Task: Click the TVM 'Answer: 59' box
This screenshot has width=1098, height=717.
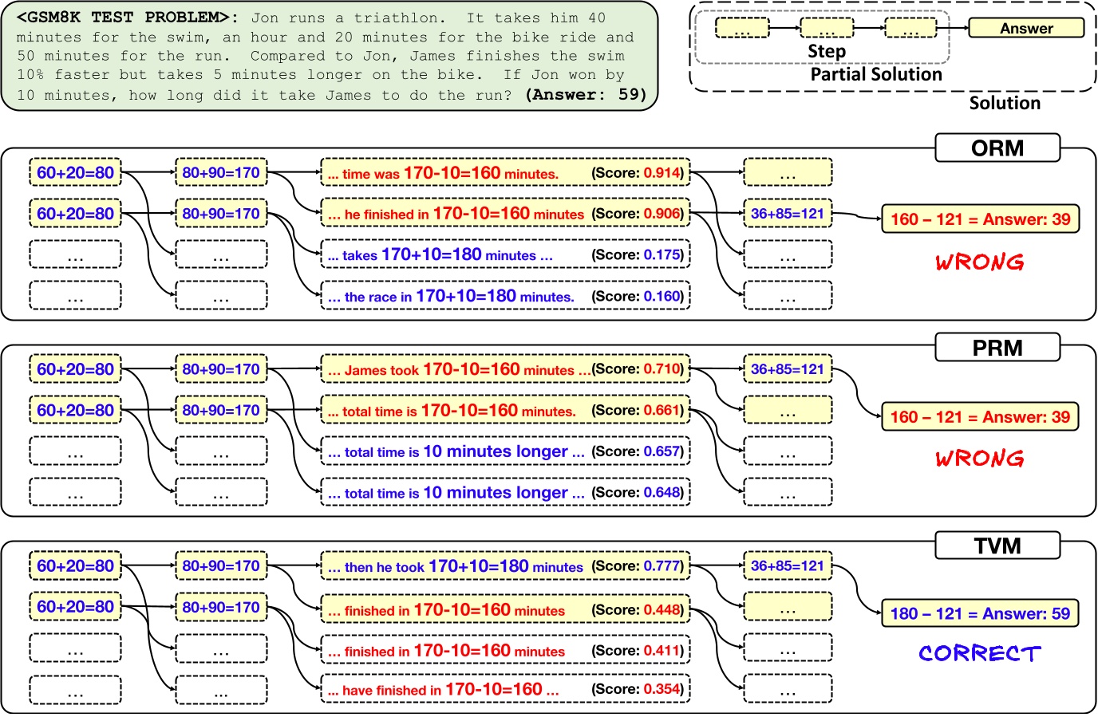Action: 980,613
